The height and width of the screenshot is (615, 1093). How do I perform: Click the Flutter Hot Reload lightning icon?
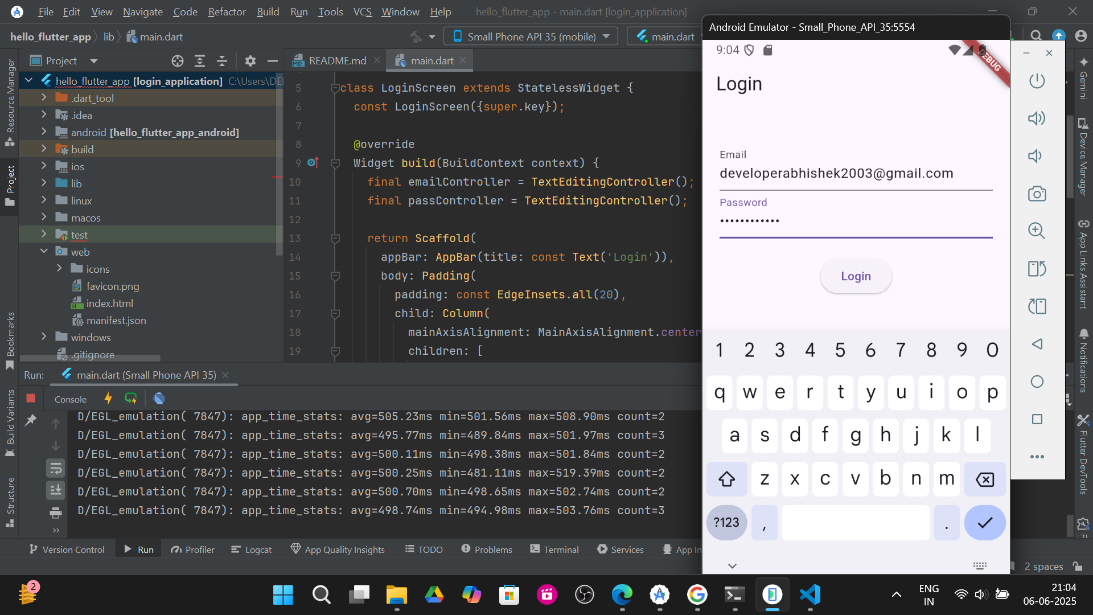[x=108, y=399]
